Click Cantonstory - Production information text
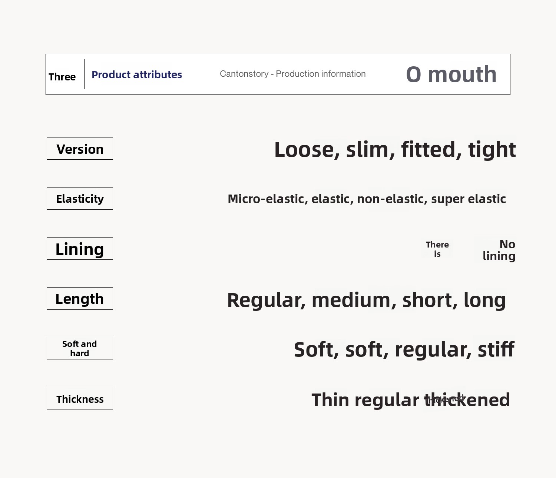The height and width of the screenshot is (478, 556). coord(292,74)
